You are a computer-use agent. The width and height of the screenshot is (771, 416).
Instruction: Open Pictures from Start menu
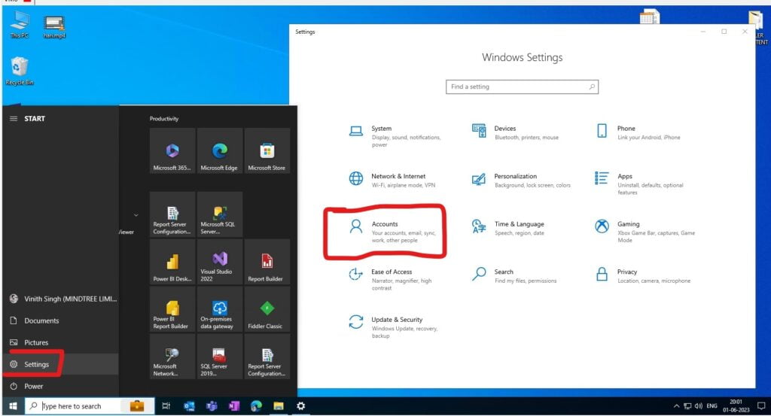[60, 342]
